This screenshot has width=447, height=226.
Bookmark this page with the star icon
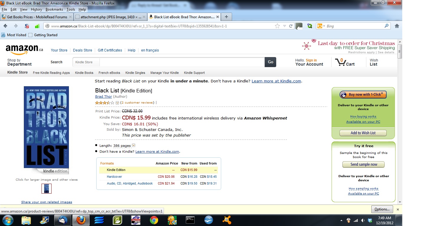click(277, 26)
